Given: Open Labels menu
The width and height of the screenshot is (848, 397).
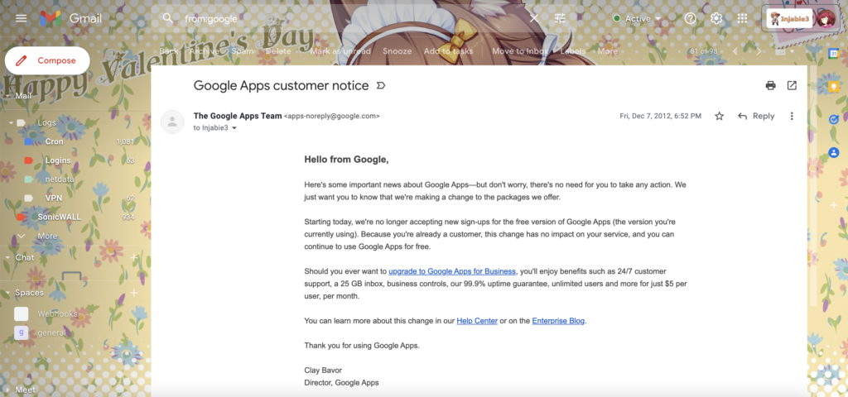Looking at the screenshot, I should (x=573, y=51).
